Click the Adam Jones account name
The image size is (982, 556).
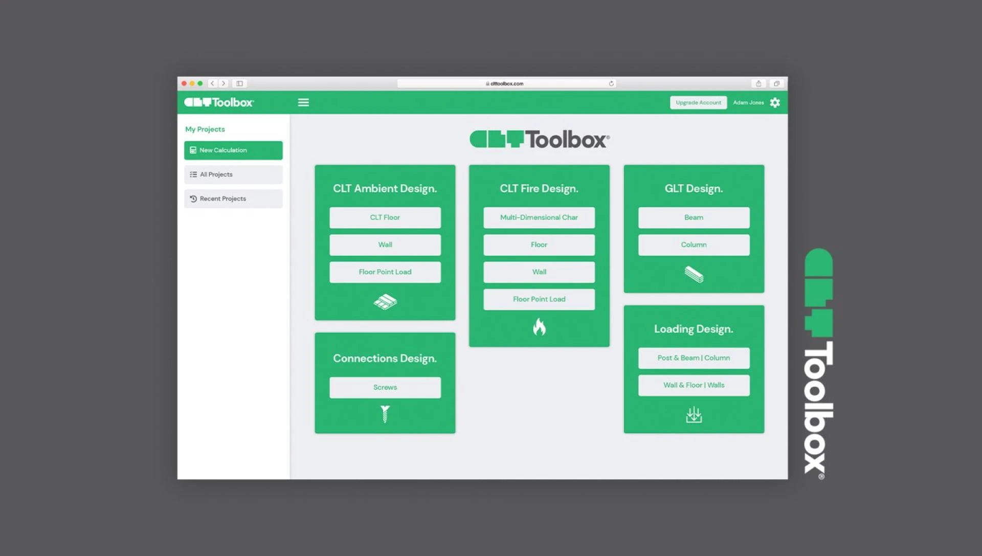(748, 103)
